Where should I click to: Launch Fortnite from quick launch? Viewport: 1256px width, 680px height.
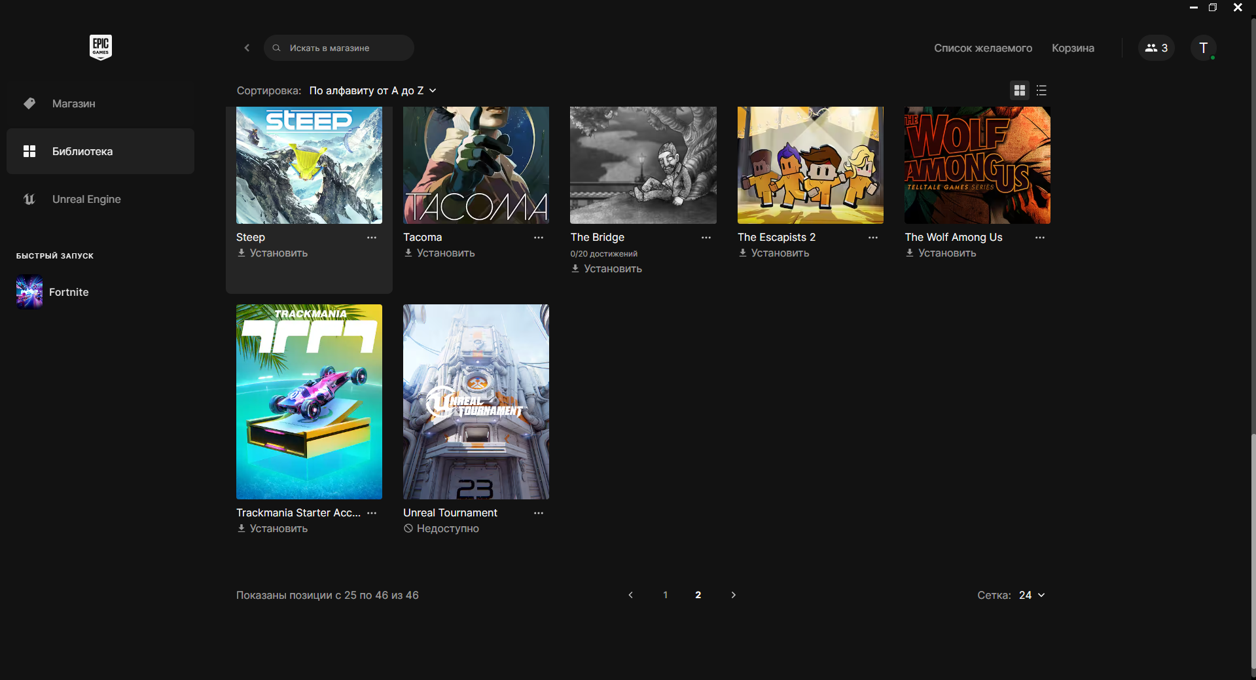click(x=52, y=292)
